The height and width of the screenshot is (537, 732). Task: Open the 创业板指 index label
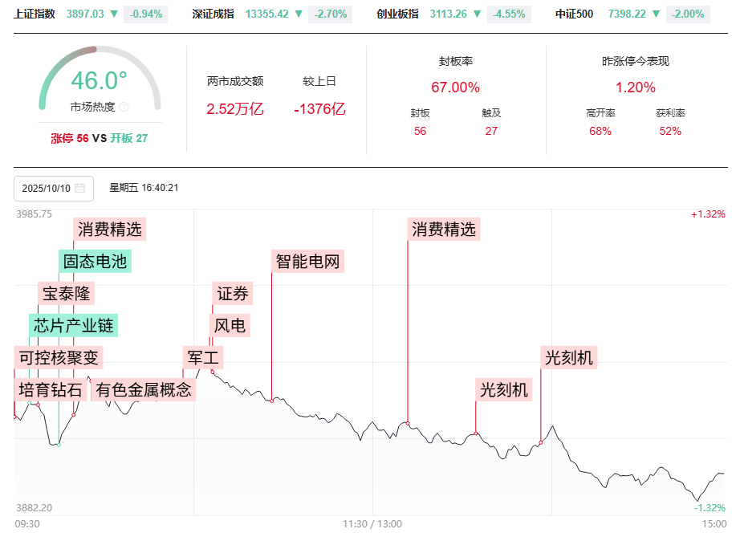click(397, 14)
